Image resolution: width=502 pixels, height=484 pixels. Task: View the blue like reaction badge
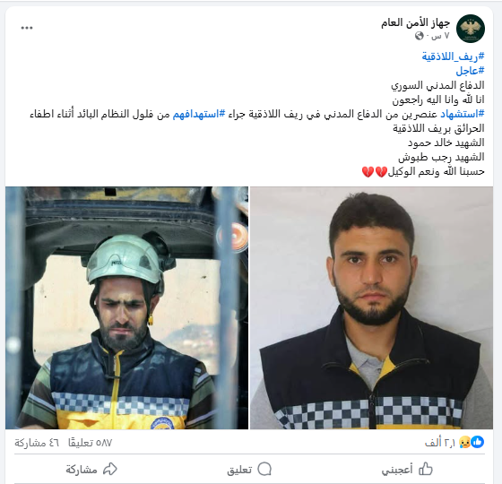click(478, 442)
